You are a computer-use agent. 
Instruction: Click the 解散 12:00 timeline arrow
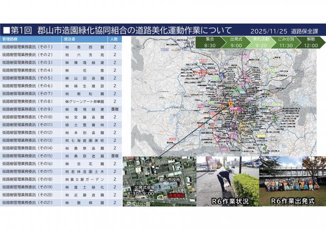pos(311,42)
